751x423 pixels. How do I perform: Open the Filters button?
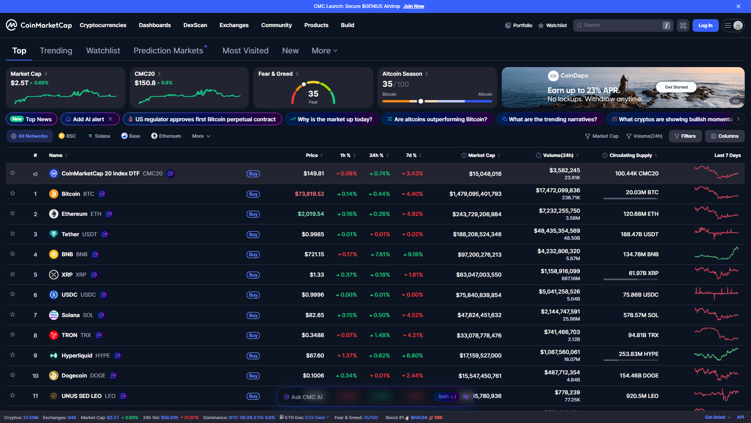coord(685,136)
